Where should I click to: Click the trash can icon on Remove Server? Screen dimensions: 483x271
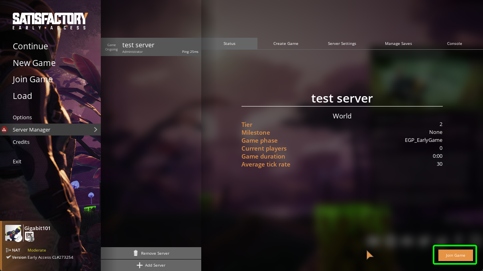pyautogui.click(x=135, y=253)
